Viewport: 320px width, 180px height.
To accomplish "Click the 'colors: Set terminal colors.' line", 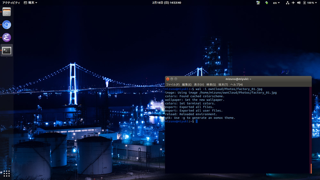I will [190, 104].
